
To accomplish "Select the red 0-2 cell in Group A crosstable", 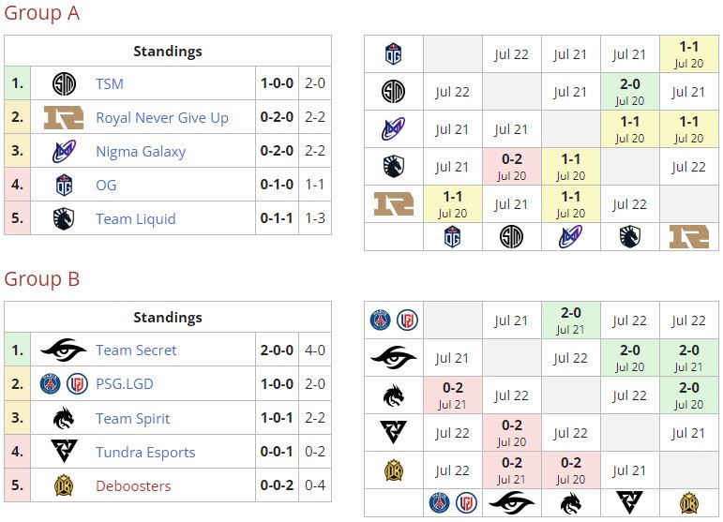I will (511, 167).
